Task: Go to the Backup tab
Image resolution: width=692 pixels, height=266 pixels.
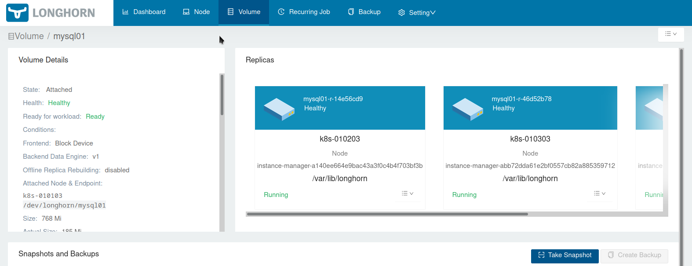Action: click(364, 12)
